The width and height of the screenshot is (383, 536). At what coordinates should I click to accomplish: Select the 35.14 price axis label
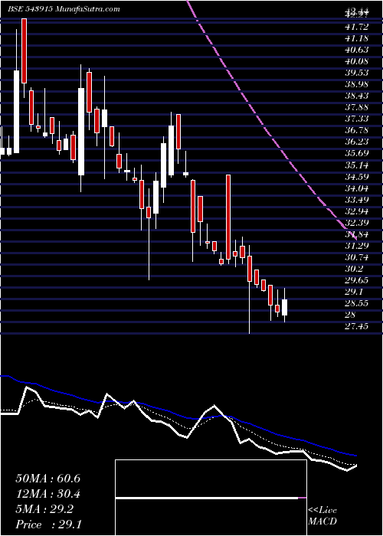point(357,165)
